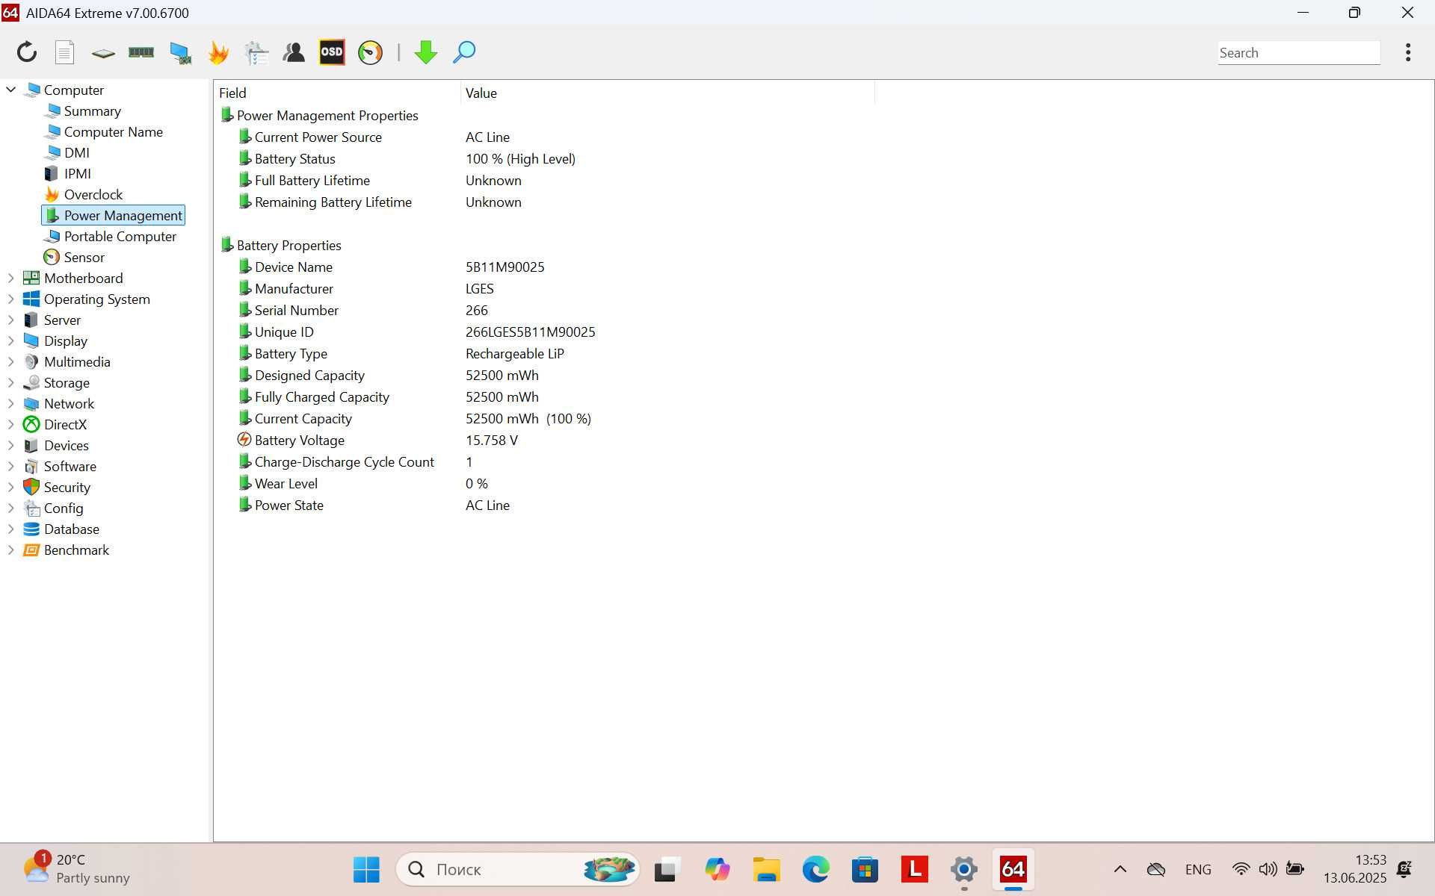Open the memory module toolbar icon
The width and height of the screenshot is (1435, 896).
pos(141,52)
